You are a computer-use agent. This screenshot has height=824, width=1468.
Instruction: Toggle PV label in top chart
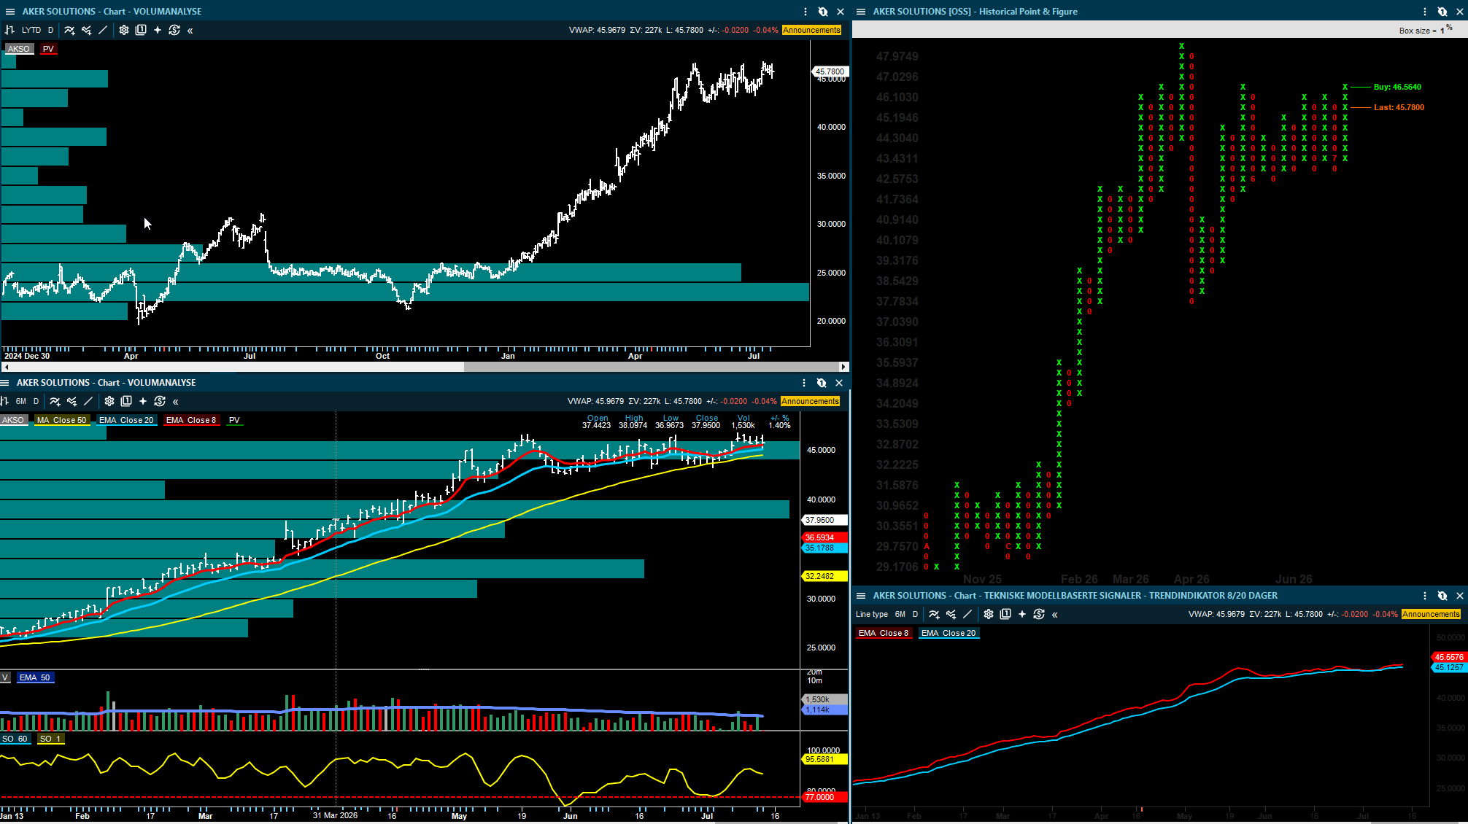coord(48,49)
